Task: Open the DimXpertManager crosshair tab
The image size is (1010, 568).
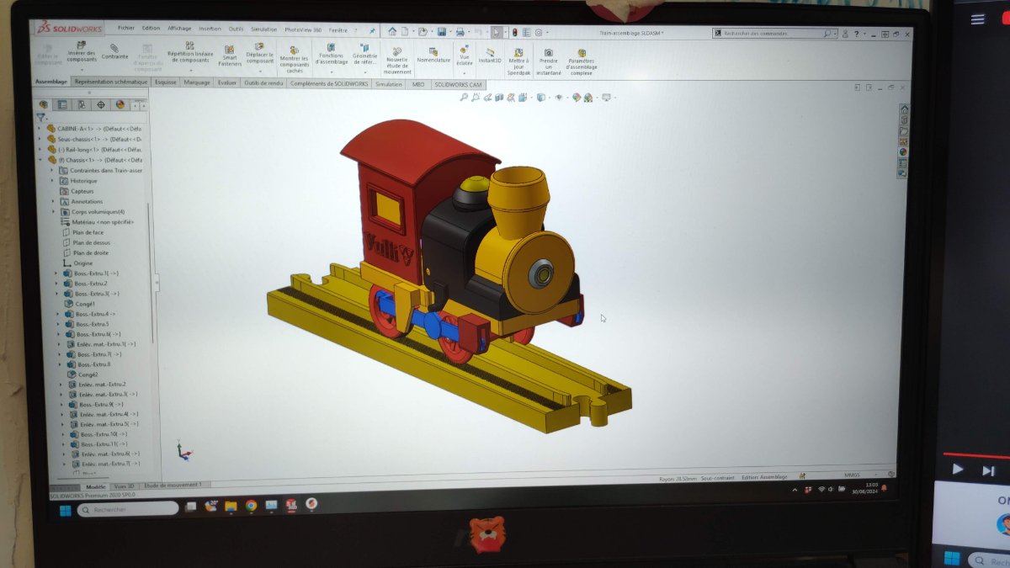Action: coord(101,104)
